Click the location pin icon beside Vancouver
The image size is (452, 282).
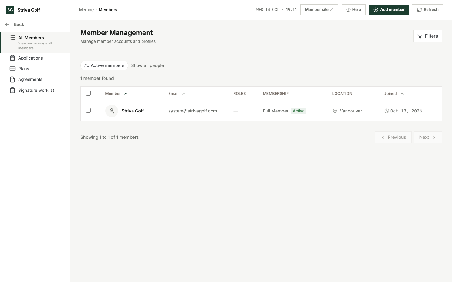tap(335, 111)
